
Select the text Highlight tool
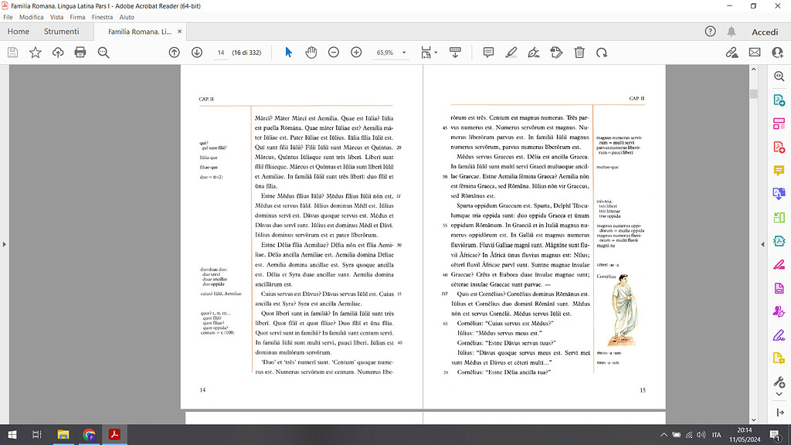tap(511, 52)
